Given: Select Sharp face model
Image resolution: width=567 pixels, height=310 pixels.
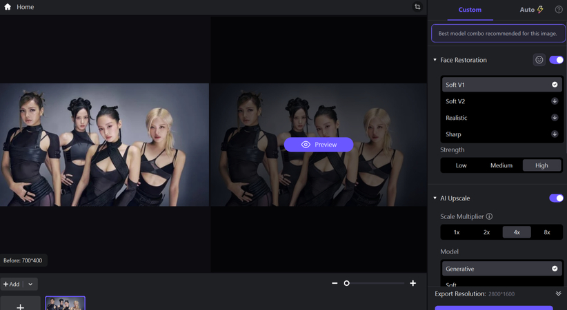Looking at the screenshot, I should tap(501, 134).
